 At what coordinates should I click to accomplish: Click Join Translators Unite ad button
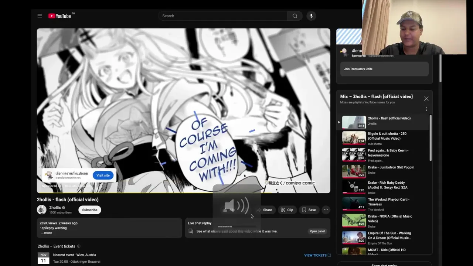[384, 69]
